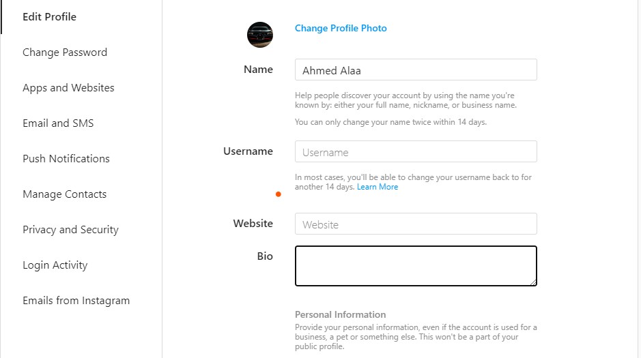
Task: Click into the Website input field
Action: 416,224
